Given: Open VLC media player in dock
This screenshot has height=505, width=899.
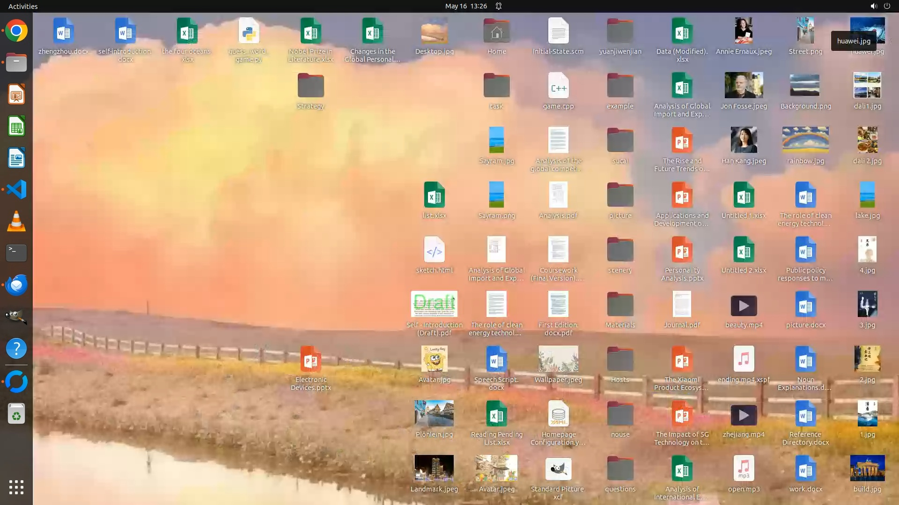Looking at the screenshot, I should pyautogui.click(x=16, y=221).
